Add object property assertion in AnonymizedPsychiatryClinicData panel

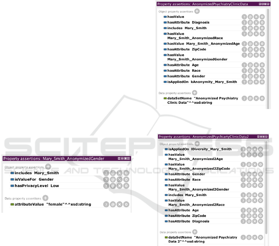197,11
